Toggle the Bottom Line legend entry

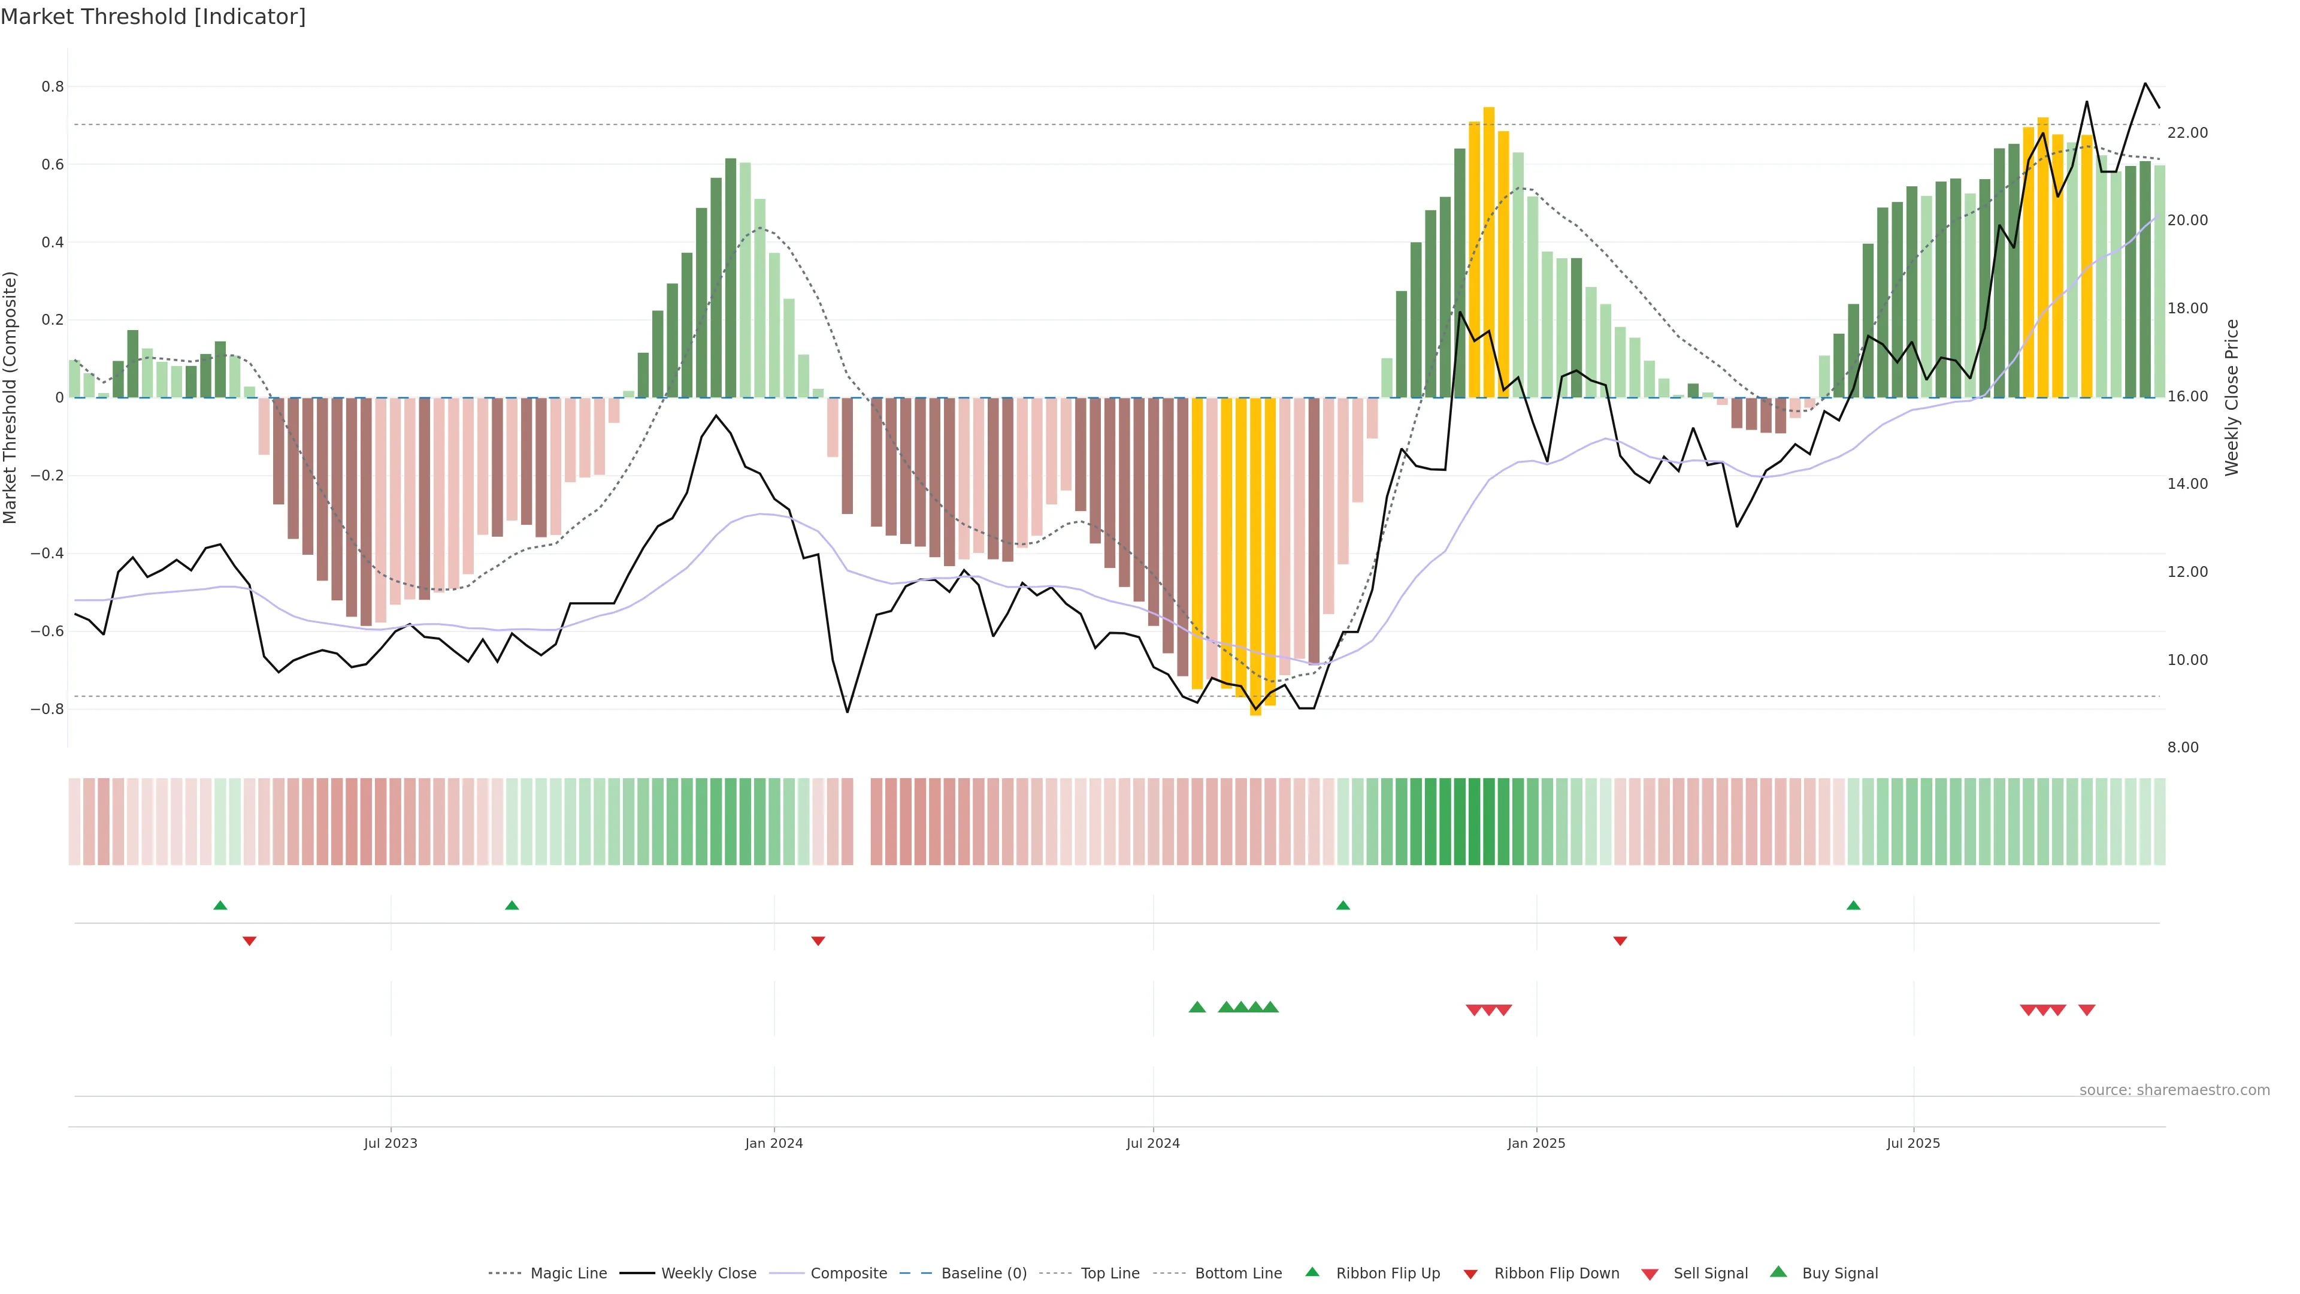[x=1237, y=1274]
